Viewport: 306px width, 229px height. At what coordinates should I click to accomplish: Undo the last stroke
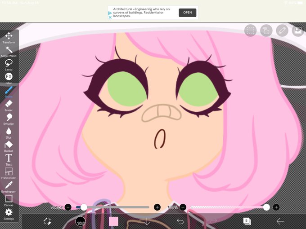(180, 221)
